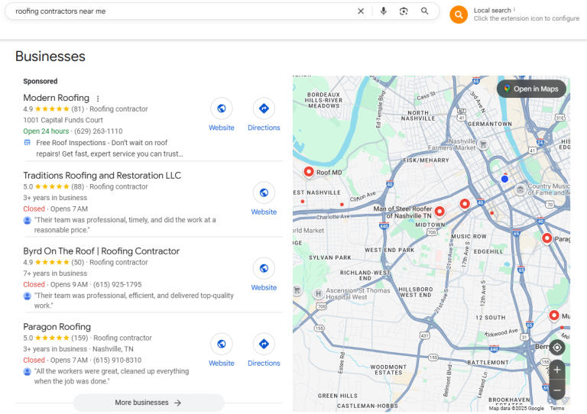
Task: Select the Roof MD map pin
Action: pos(309,172)
